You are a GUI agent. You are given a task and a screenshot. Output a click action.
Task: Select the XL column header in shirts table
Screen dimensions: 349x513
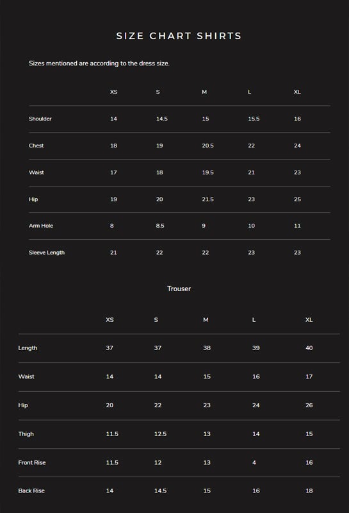pyautogui.click(x=297, y=92)
